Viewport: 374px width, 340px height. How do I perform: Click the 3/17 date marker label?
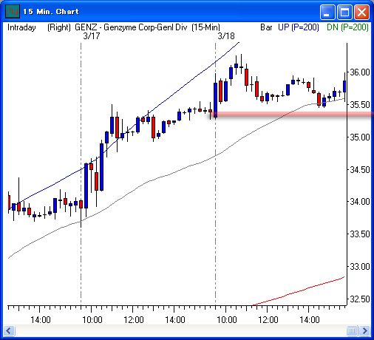coord(92,36)
